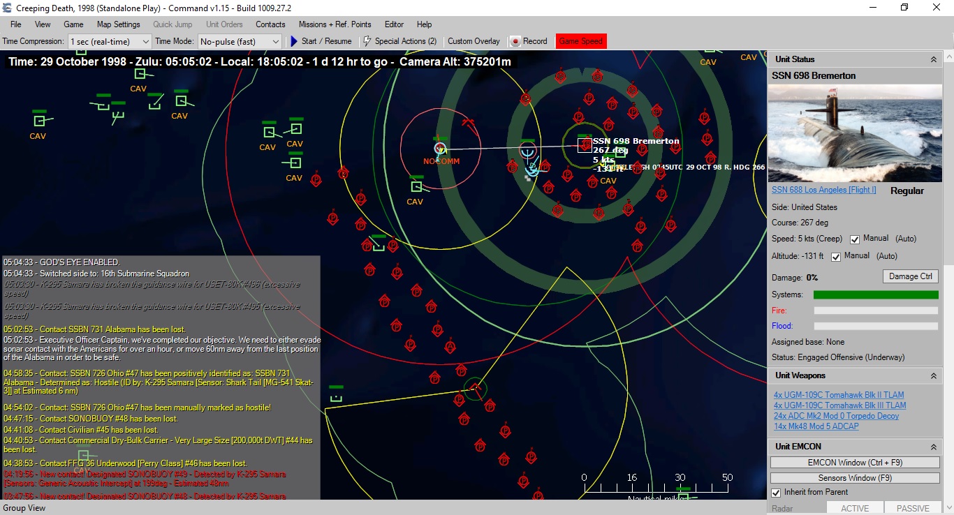Toggle Manual checkbox for Altitude

[x=836, y=257]
